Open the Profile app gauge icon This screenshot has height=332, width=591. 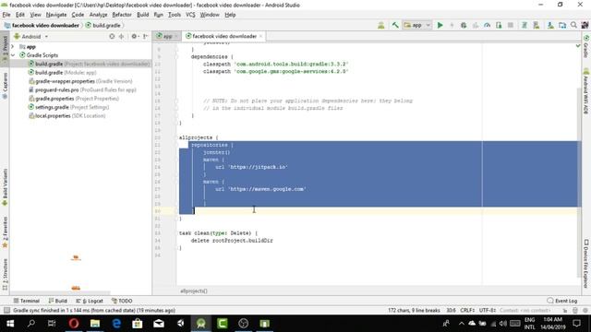[x=487, y=25]
